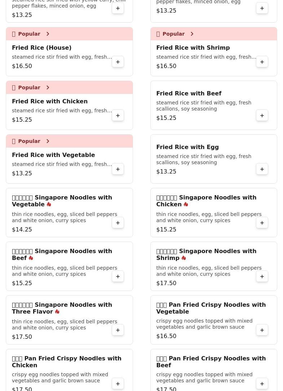
Task: Add Singapore Noodles with Shrimp to cart
Action: click(x=262, y=277)
